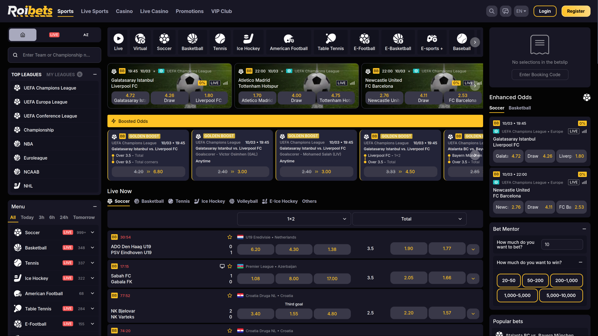
Task: Open the 1×2 market dropdown
Action: [293, 219]
